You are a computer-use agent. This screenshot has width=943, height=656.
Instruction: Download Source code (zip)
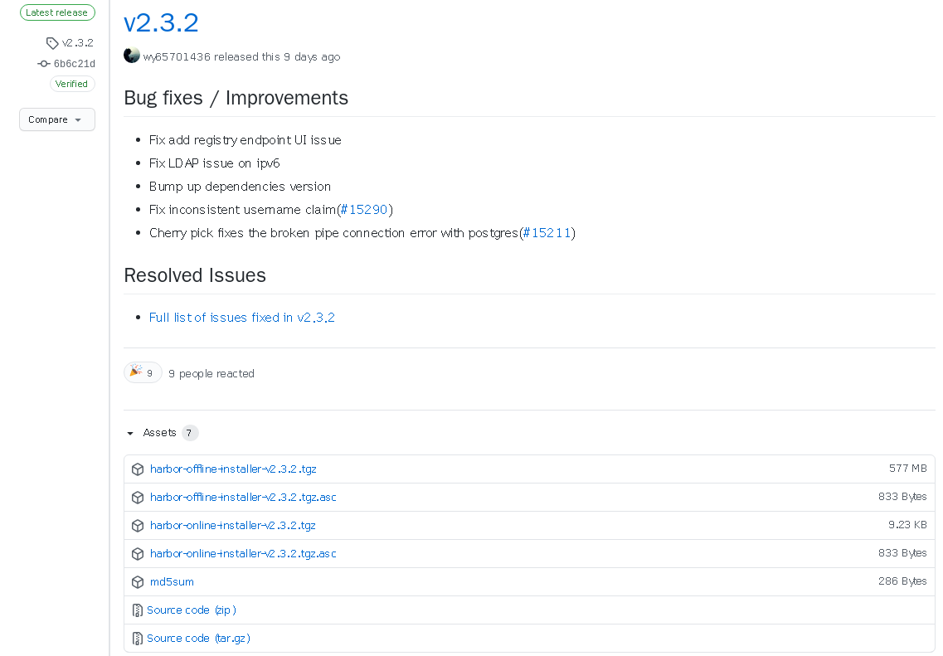[192, 610]
